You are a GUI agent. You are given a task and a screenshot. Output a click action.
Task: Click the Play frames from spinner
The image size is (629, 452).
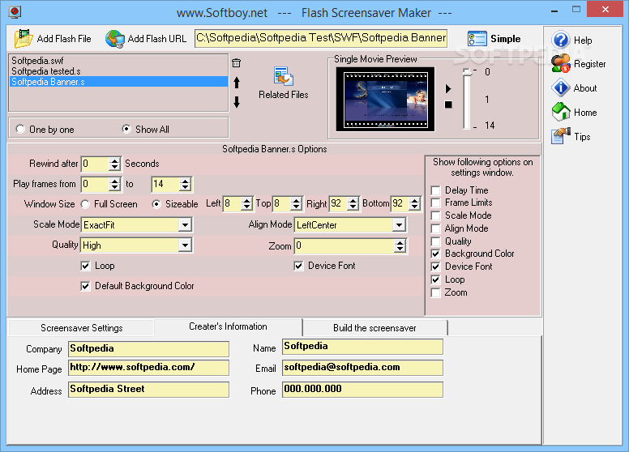point(115,184)
